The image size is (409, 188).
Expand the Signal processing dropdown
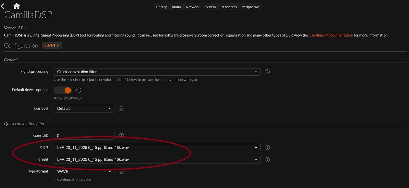point(157,72)
